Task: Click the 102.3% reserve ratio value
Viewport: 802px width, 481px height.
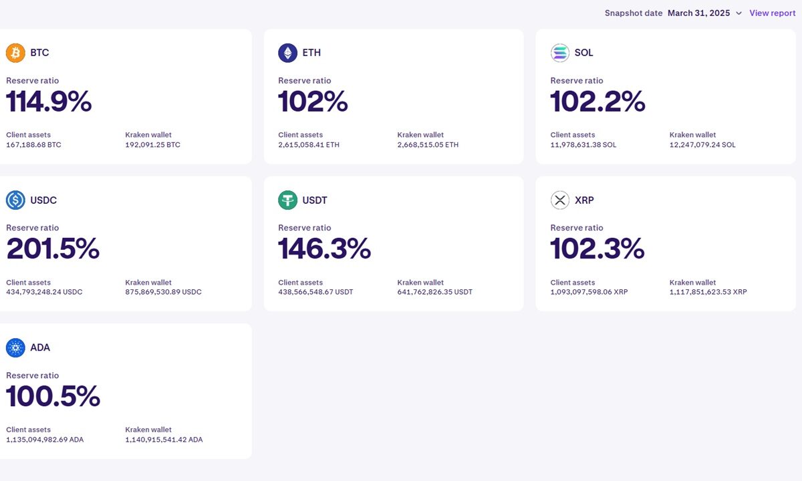Action: (x=597, y=249)
